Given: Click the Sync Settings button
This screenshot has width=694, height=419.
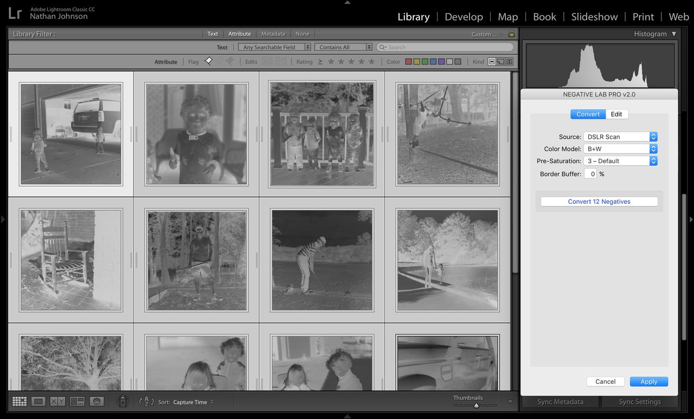Looking at the screenshot, I should [x=639, y=402].
